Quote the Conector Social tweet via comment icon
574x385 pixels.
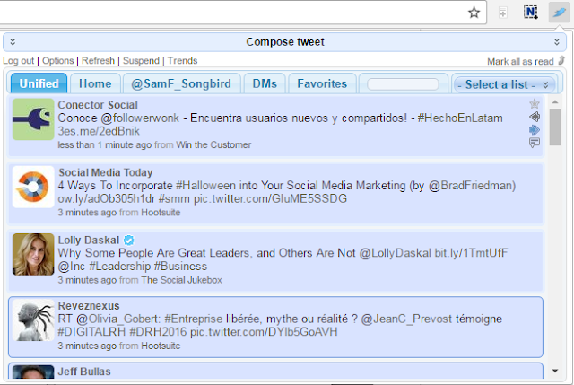(535, 143)
